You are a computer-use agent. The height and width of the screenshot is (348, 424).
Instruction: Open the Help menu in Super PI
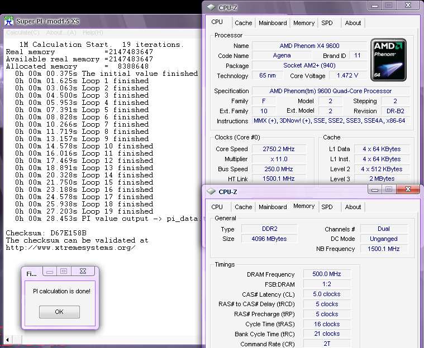coord(93,33)
